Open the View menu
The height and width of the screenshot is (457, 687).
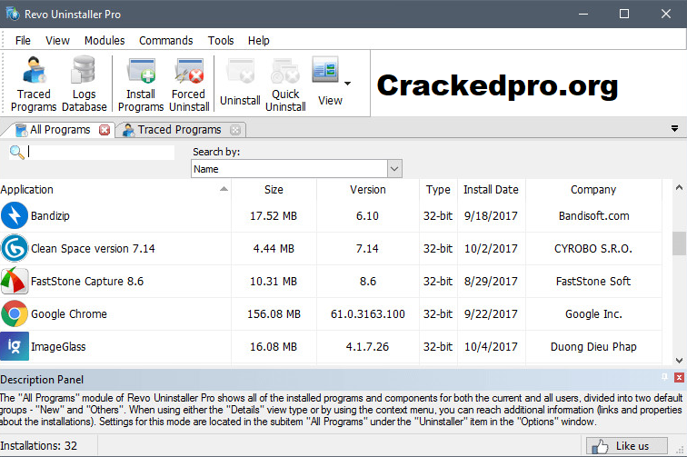(57, 40)
